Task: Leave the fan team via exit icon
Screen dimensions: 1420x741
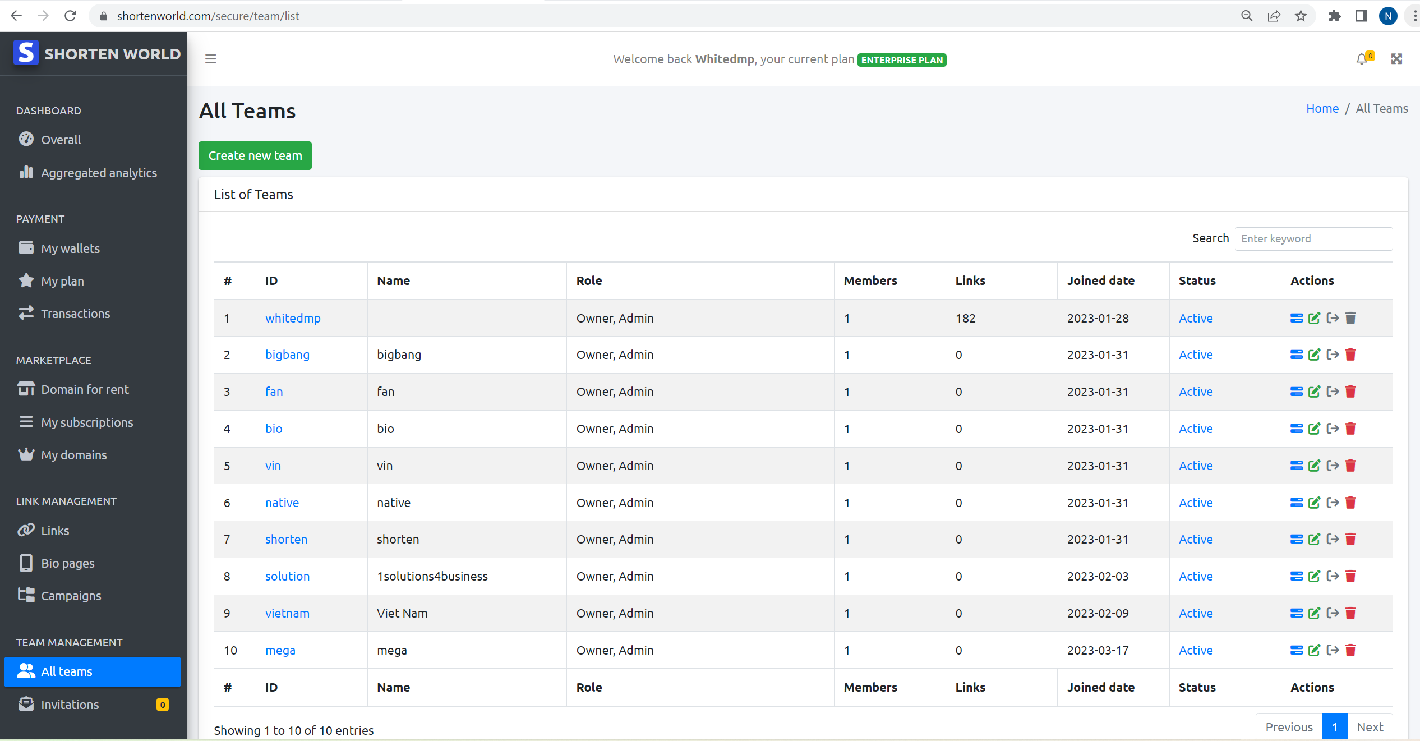Action: [x=1333, y=392]
